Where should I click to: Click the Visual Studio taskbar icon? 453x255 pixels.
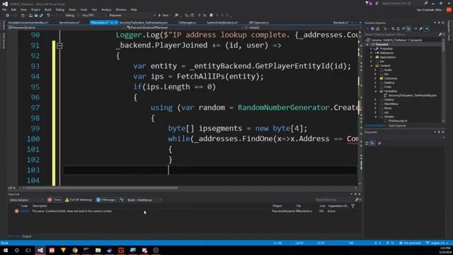(40, 250)
